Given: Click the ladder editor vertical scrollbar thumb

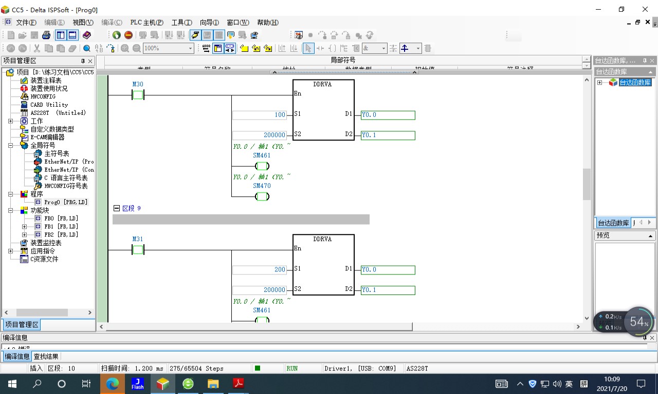Looking at the screenshot, I should click(x=587, y=184).
